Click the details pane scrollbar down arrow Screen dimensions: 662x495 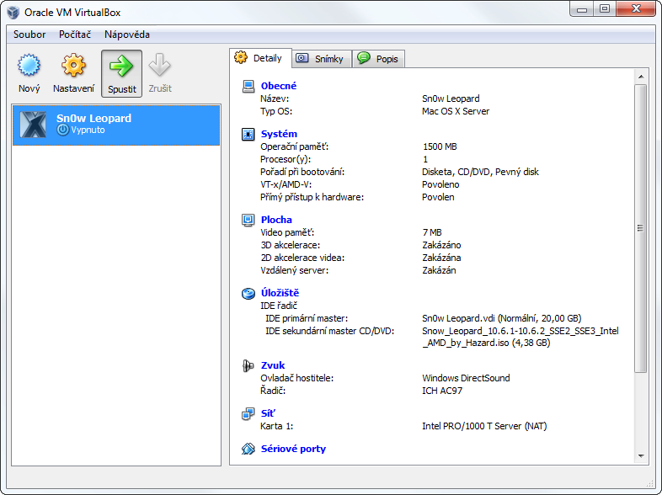tap(640, 457)
